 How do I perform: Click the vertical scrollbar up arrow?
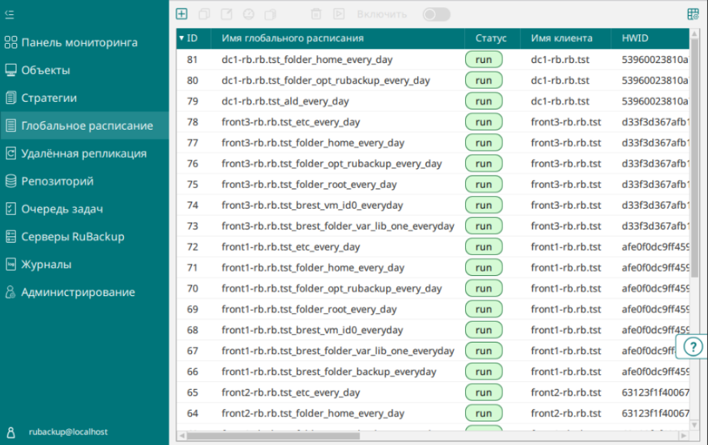click(x=694, y=34)
